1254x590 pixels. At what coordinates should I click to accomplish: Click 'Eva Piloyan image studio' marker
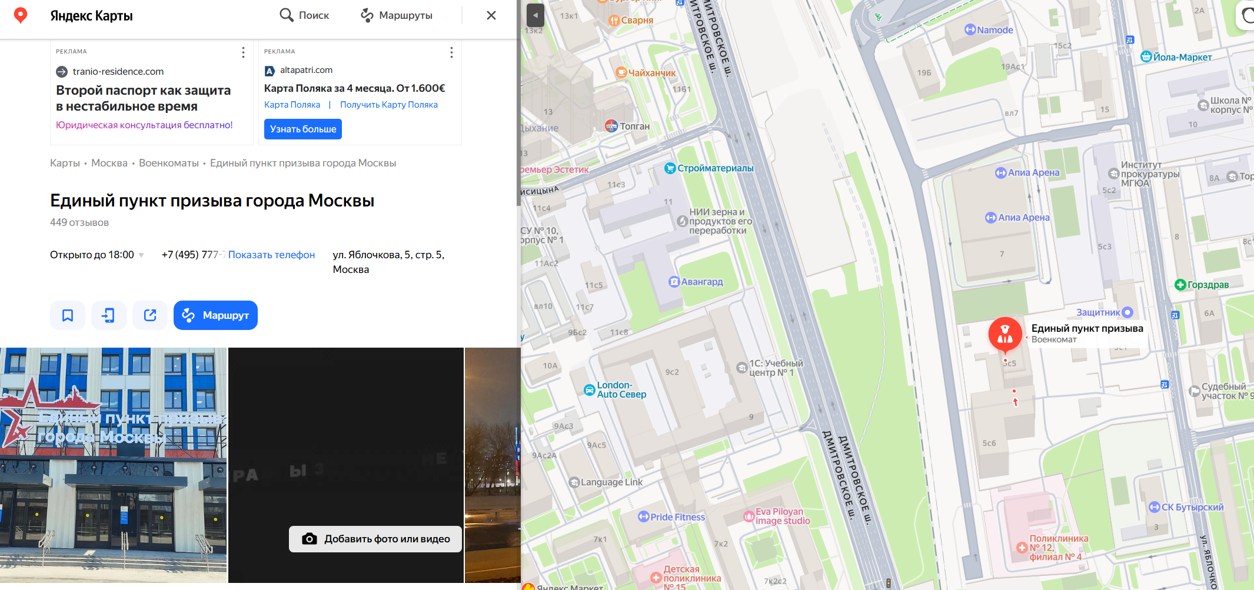749,516
